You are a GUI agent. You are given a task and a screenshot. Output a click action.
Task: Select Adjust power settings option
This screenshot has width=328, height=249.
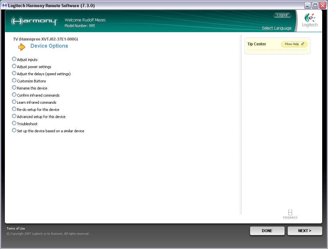pyautogui.click(x=14, y=66)
